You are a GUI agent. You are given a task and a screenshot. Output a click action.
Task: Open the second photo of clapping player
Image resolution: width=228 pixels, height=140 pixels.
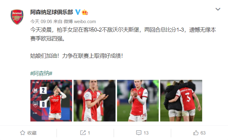[x=94, y=101]
